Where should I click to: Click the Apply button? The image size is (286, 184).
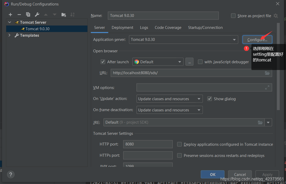[267, 175]
